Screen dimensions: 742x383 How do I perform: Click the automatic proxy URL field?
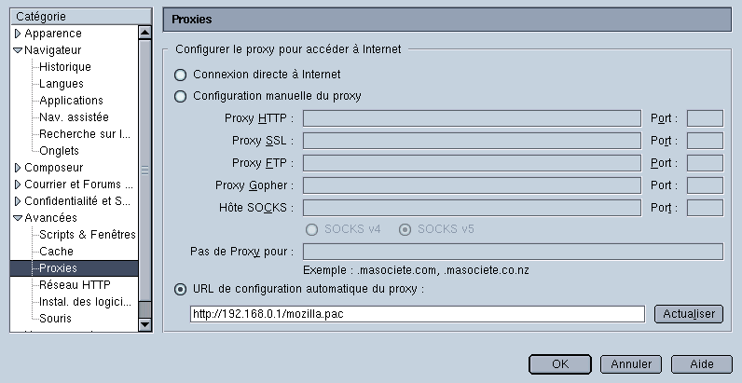(x=417, y=314)
